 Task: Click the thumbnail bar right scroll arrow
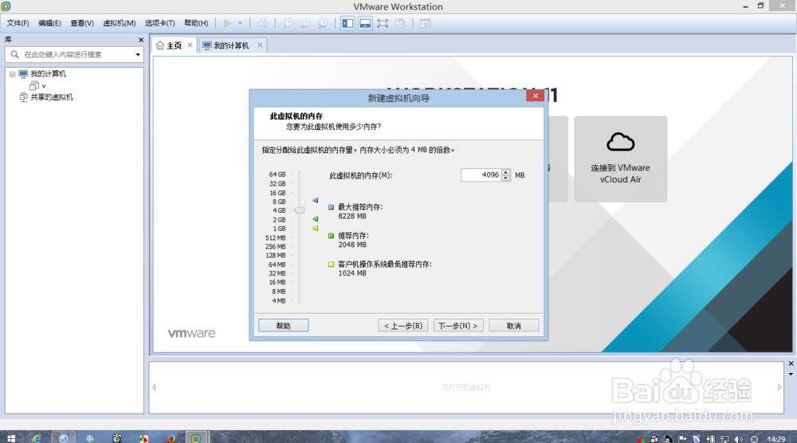tap(779, 387)
